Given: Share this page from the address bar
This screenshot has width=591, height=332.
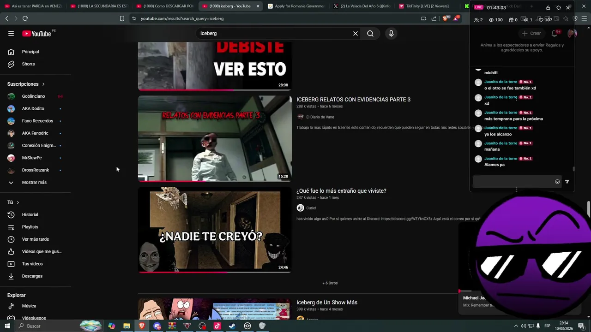Looking at the screenshot, I should (x=434, y=18).
